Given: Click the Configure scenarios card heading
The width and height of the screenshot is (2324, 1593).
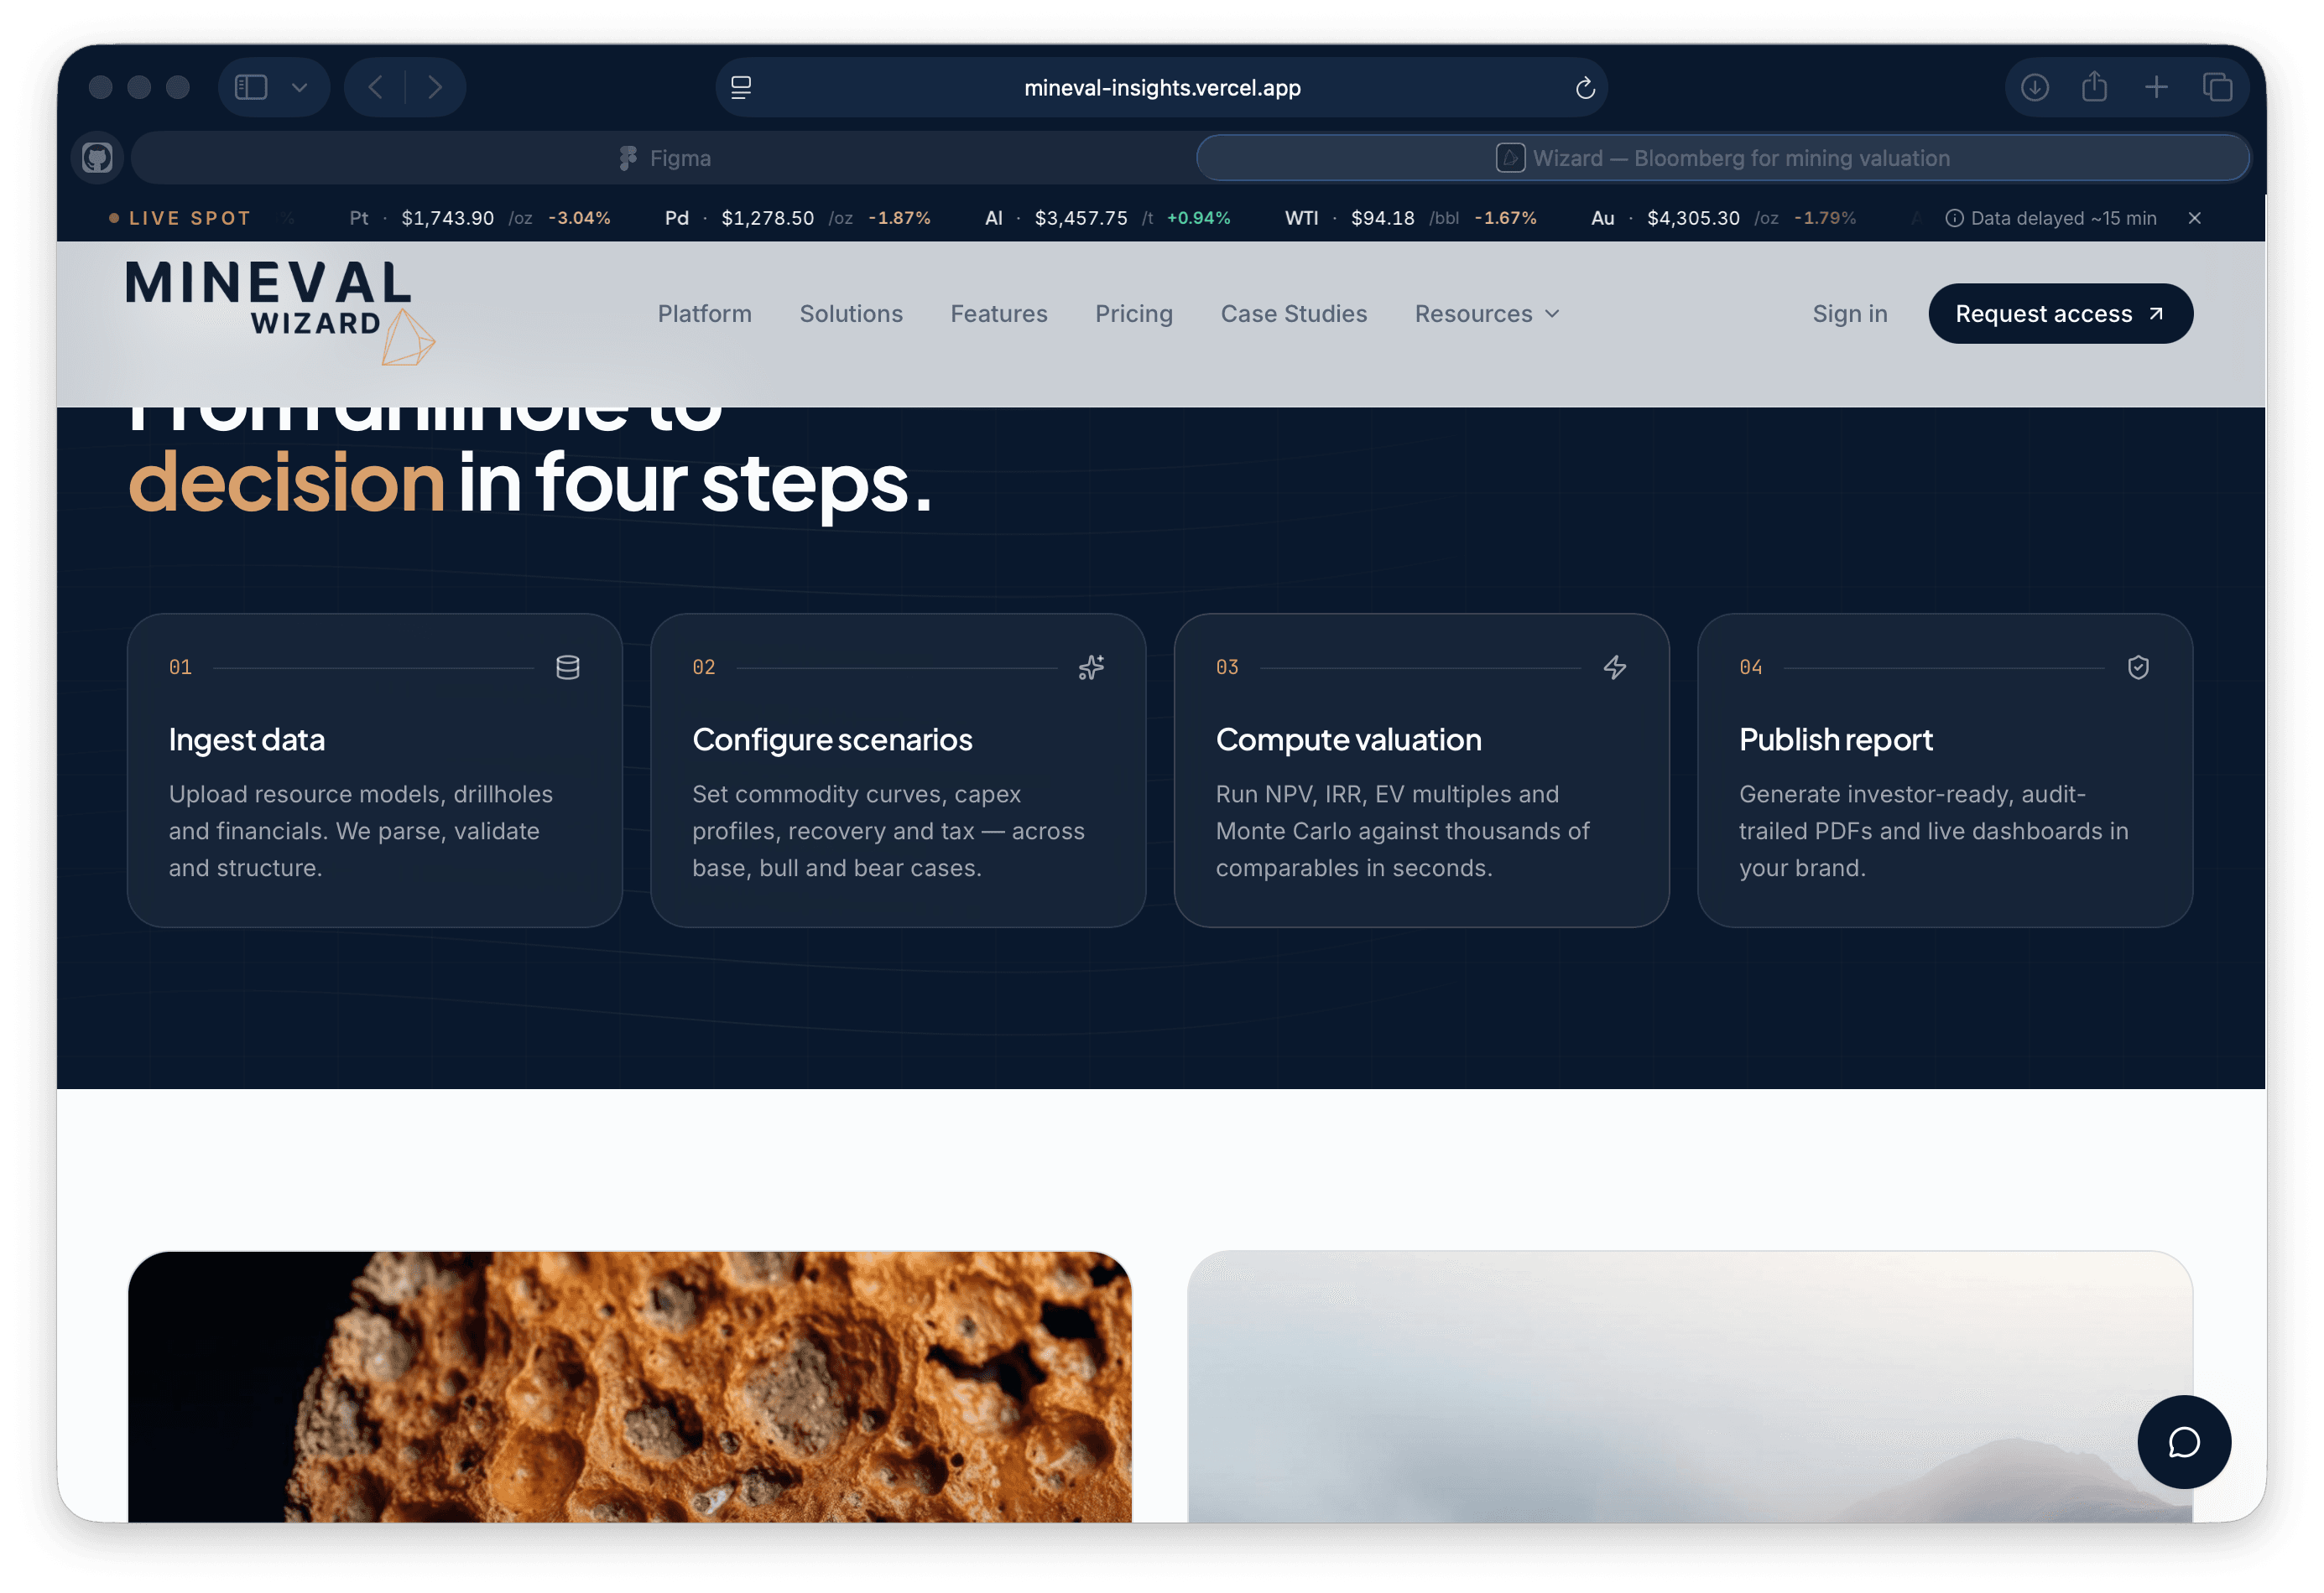Looking at the screenshot, I should tap(832, 739).
